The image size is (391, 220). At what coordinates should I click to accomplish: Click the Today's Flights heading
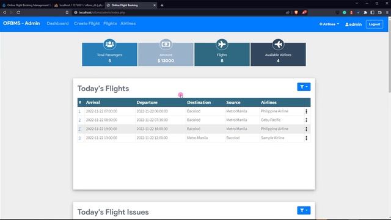coord(103,89)
